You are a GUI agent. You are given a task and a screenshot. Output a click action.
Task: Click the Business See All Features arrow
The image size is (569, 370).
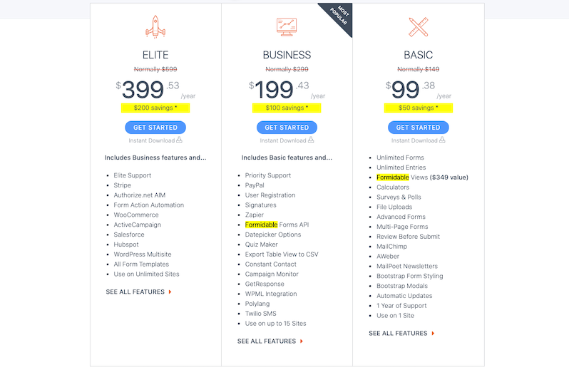coord(301,341)
